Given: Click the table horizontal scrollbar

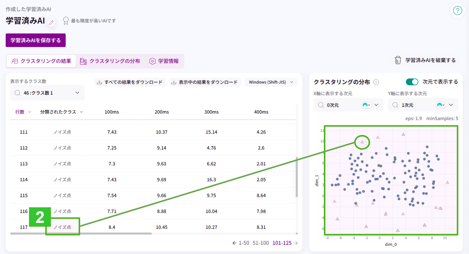Looking at the screenshot, I should tap(81, 234).
